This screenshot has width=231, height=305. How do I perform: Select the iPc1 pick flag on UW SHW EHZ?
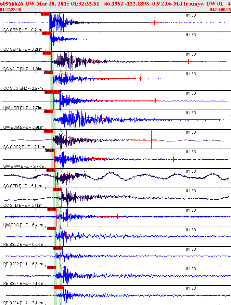[50, 150]
